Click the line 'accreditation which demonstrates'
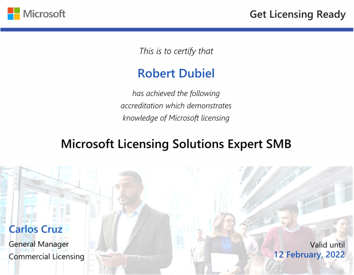354x275 pixels. pyautogui.click(x=176, y=106)
